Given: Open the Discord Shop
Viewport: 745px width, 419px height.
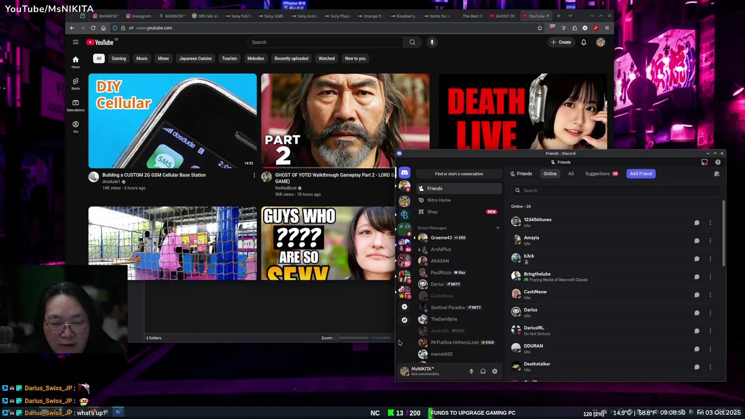Looking at the screenshot, I should click(x=459, y=212).
